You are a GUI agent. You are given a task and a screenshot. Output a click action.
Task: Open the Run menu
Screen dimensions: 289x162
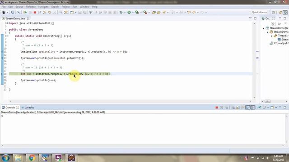75,7
